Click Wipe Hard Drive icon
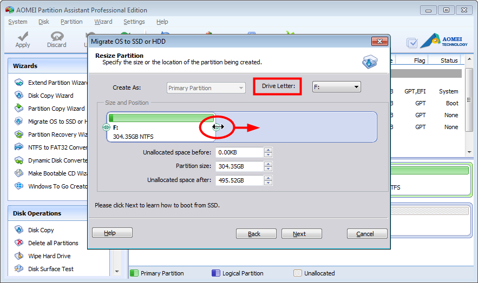The image size is (478, 283). coord(19,255)
